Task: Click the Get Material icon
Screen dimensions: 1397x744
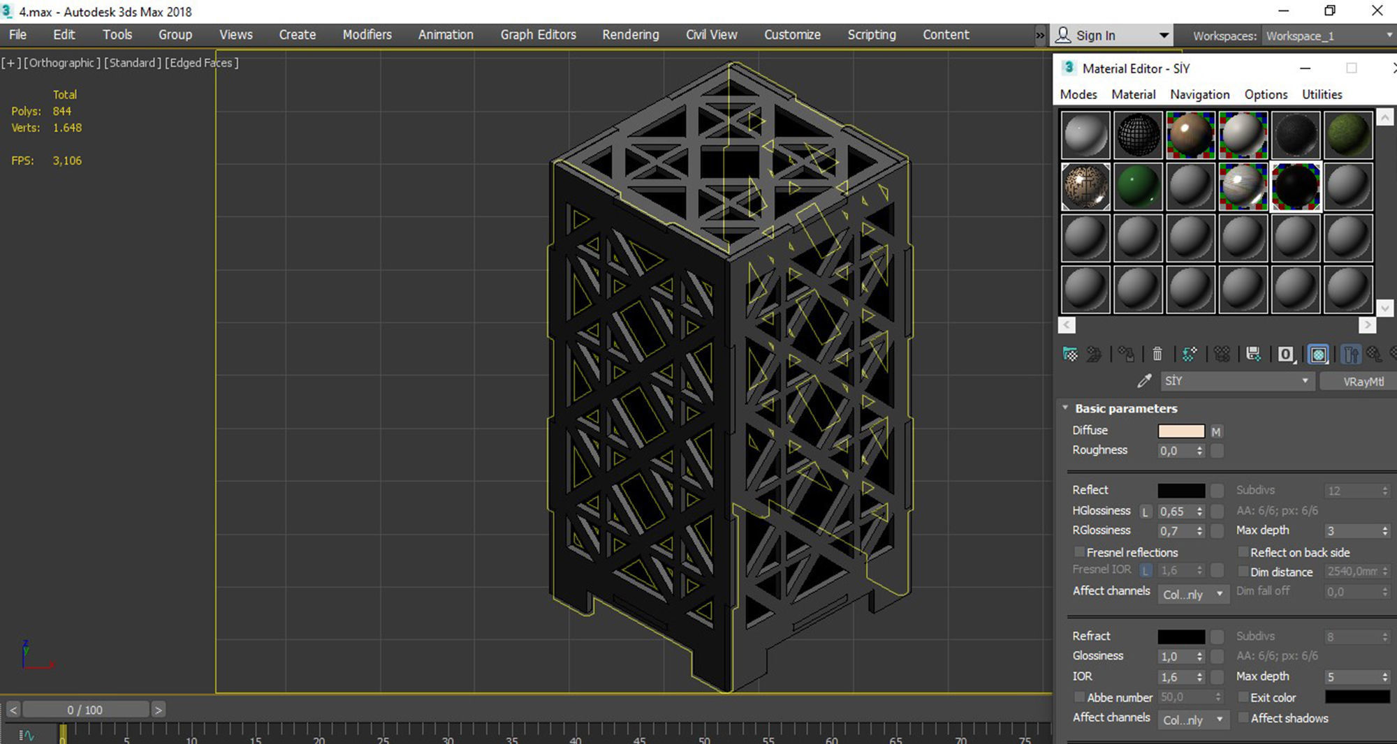Action: click(x=1069, y=355)
